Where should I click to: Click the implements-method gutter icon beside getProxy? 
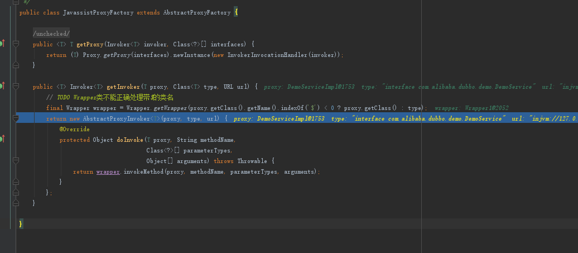pyautogui.click(x=2, y=44)
